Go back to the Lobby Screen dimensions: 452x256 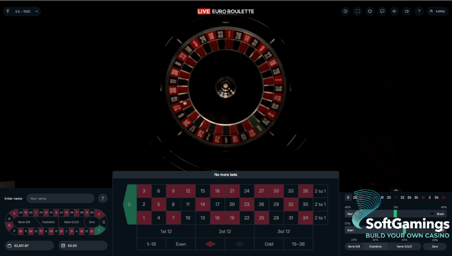[437, 11]
